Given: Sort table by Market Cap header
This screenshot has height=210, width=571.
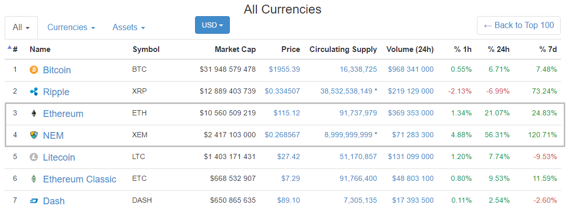Looking at the screenshot, I should (x=235, y=49).
